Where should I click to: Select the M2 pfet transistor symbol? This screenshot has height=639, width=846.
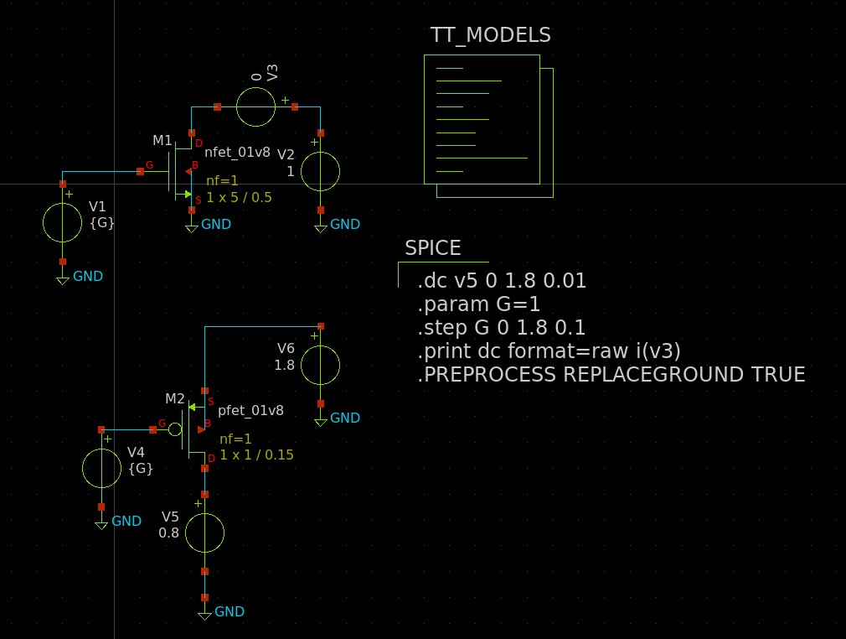(193, 429)
